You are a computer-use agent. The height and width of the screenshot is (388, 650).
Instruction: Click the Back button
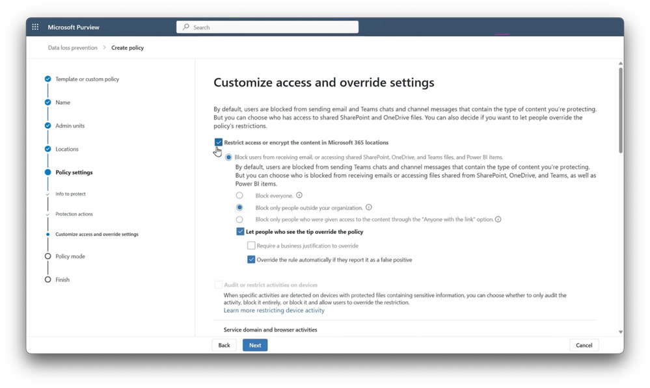click(x=224, y=345)
